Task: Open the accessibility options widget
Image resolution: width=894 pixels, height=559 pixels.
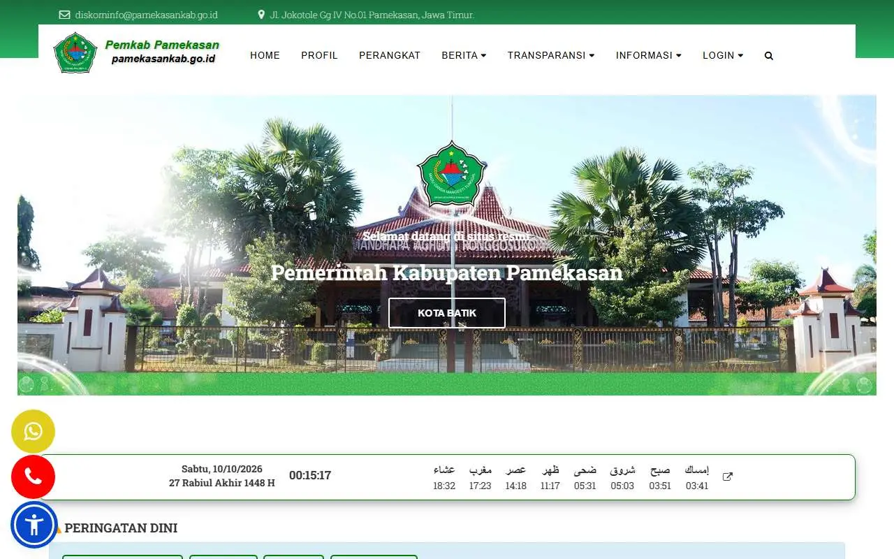Action: 34,524
